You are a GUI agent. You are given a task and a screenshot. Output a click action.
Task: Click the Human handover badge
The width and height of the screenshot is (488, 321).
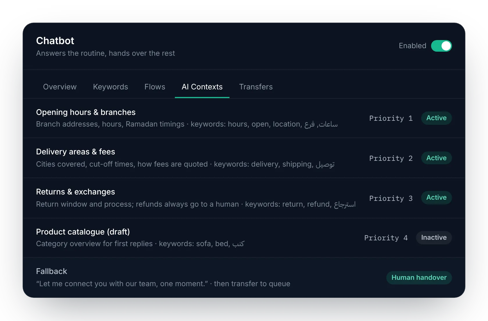tap(419, 278)
